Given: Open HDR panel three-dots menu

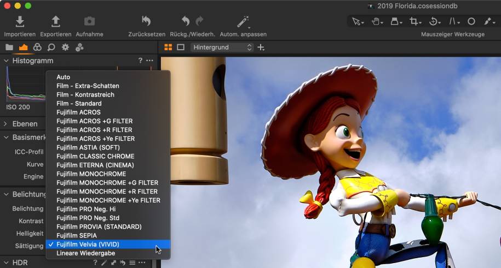Looking at the screenshot, I should tap(142, 263).
